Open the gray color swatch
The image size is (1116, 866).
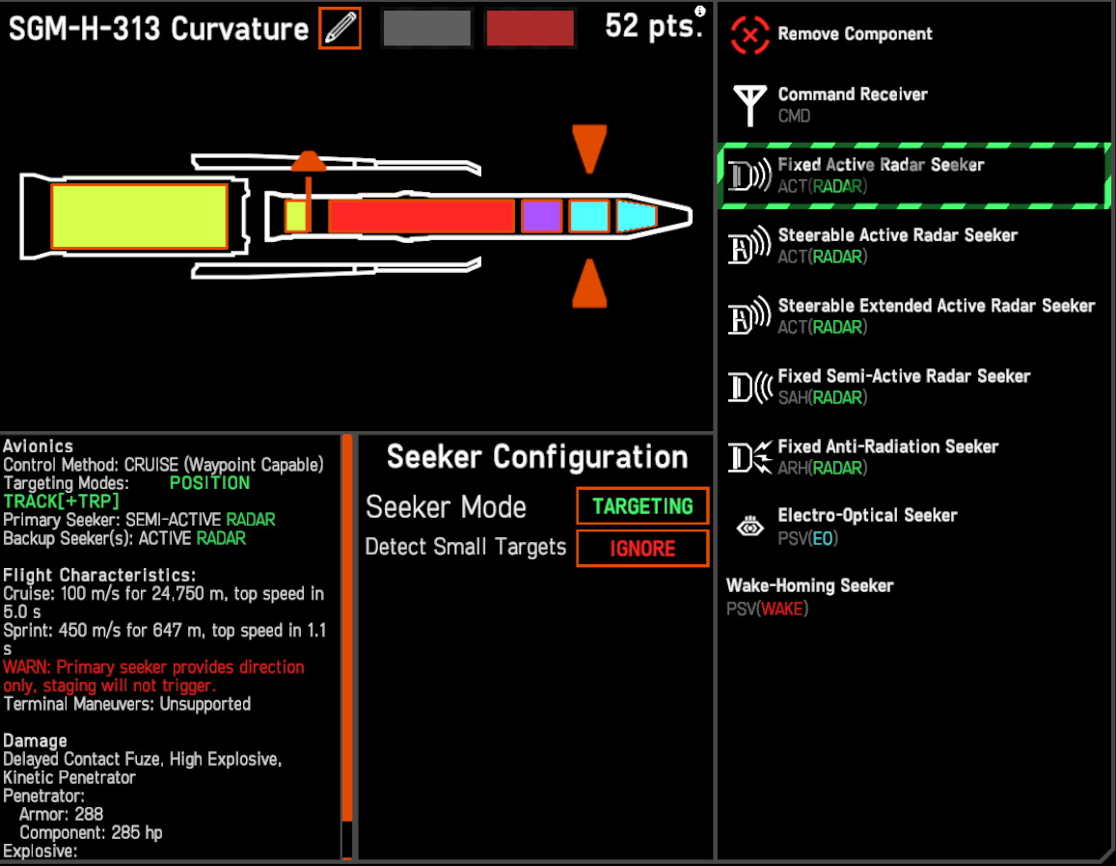(427, 29)
